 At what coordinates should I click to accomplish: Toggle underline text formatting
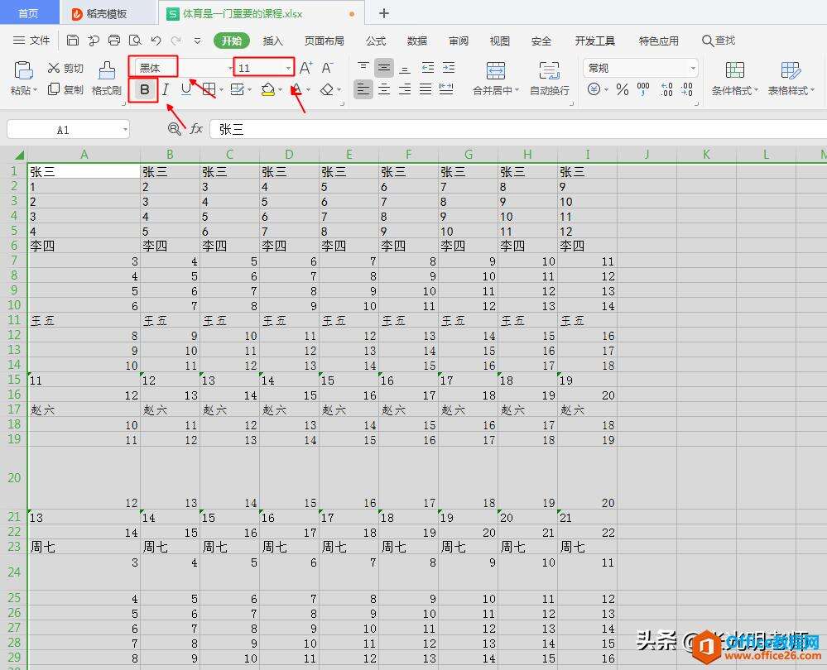[x=185, y=89]
